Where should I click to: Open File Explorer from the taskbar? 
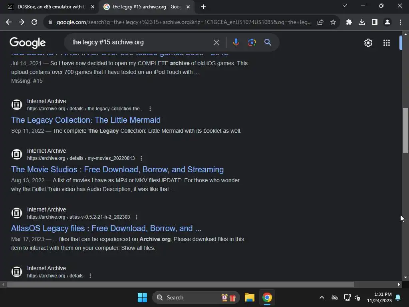coord(249,297)
